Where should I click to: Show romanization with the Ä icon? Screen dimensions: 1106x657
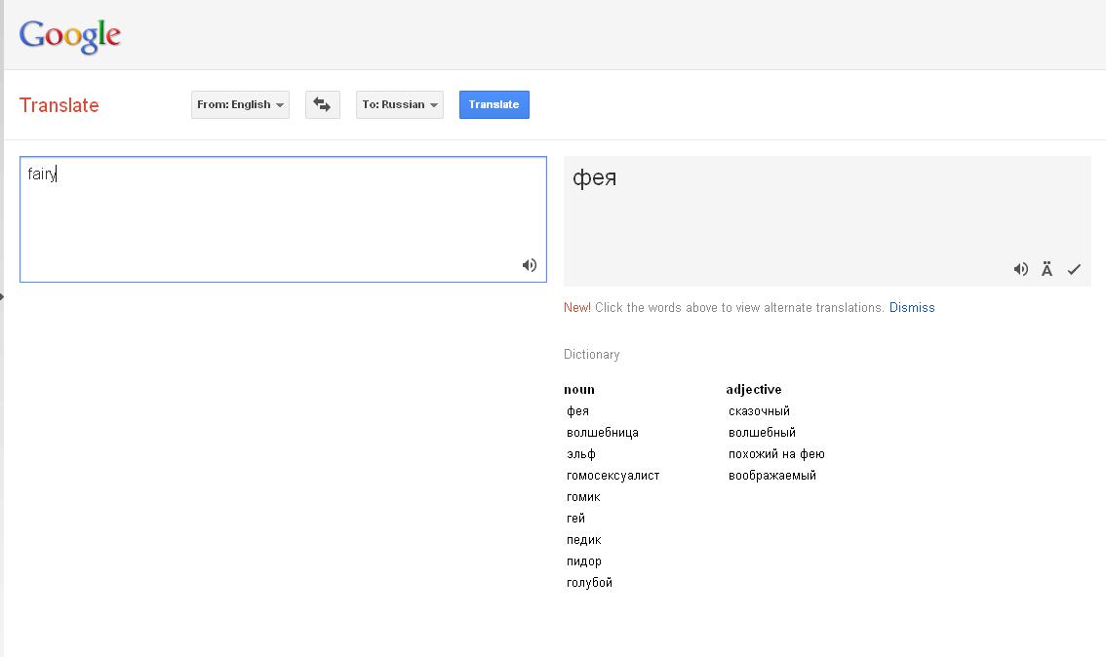click(x=1047, y=269)
